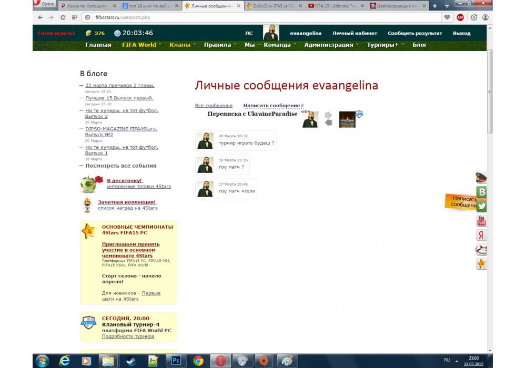
Task: Click the YouTube icon in right sidebar
Action: click(481, 221)
